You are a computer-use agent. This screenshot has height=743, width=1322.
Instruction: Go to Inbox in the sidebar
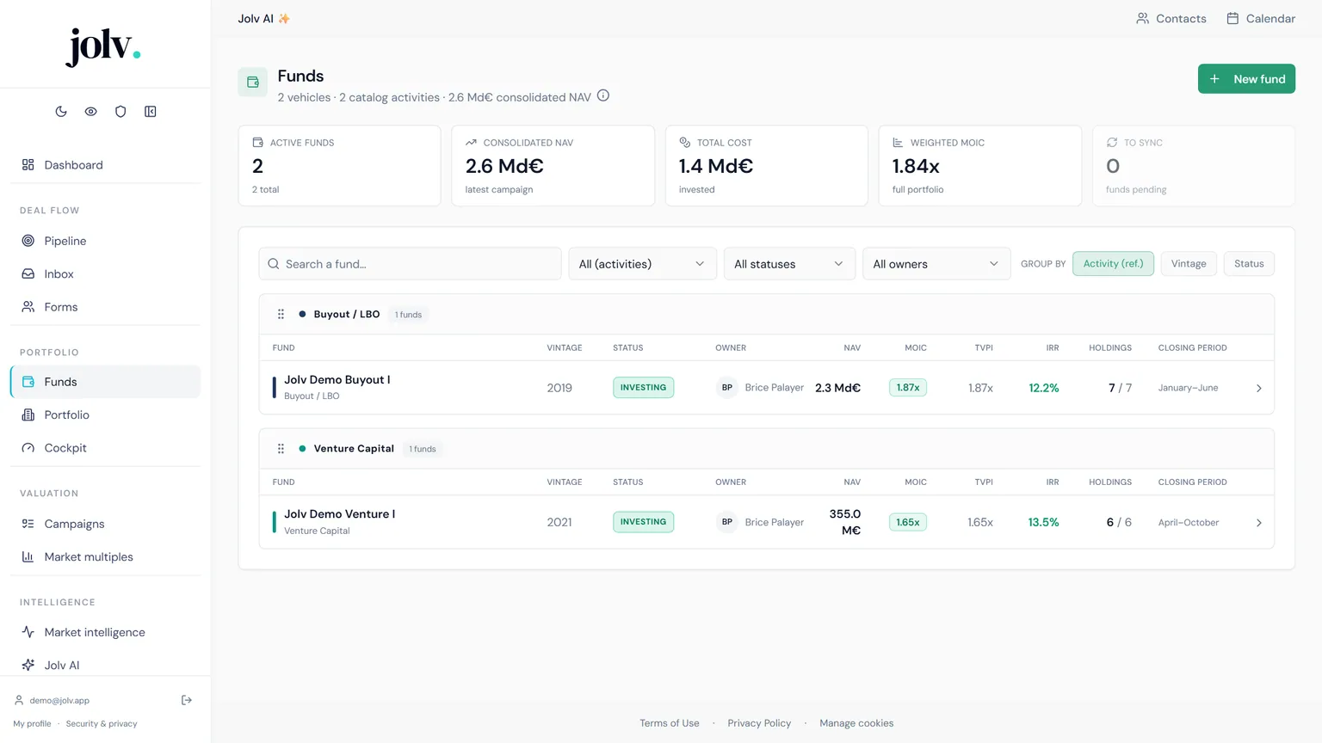(105, 274)
